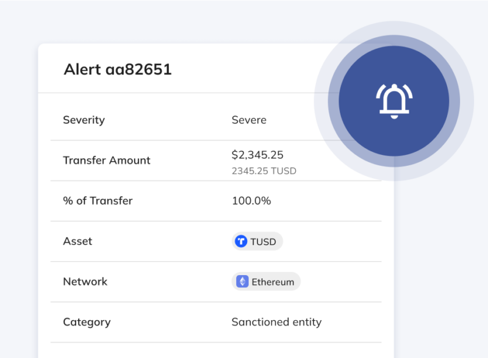Select the Ethereum diamond logo
Viewport: 488px width, 358px height.
(x=242, y=282)
